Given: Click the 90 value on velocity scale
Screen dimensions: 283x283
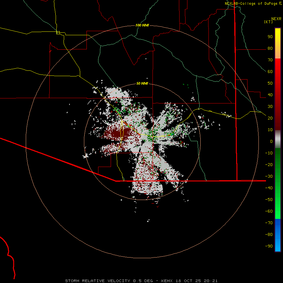Looking at the screenshot, I should tap(270, 37).
